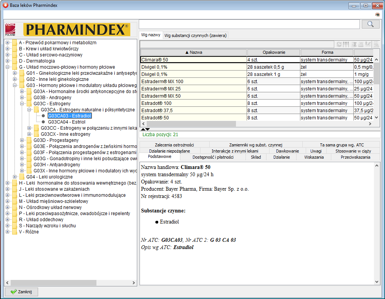The width and height of the screenshot is (385, 299).
Task: Open the Interakcje z innymi lekami tab
Action: pos(235,151)
